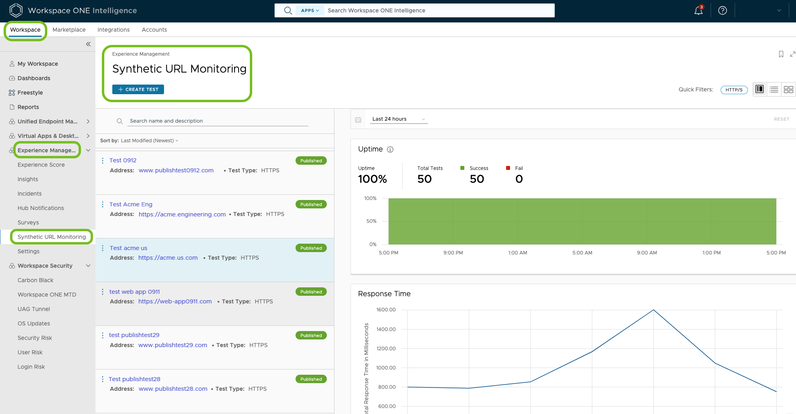Open www.publishtest29.com address link
The height and width of the screenshot is (414, 796).
tap(173, 345)
